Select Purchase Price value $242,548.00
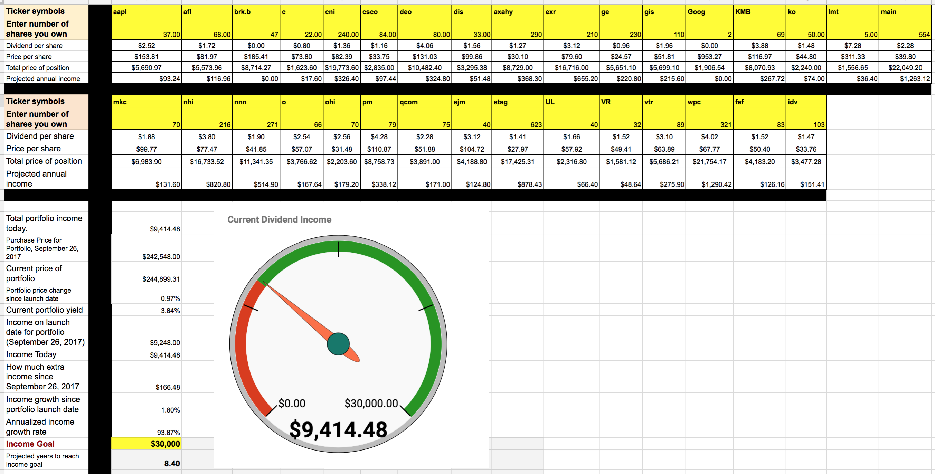 (146, 248)
